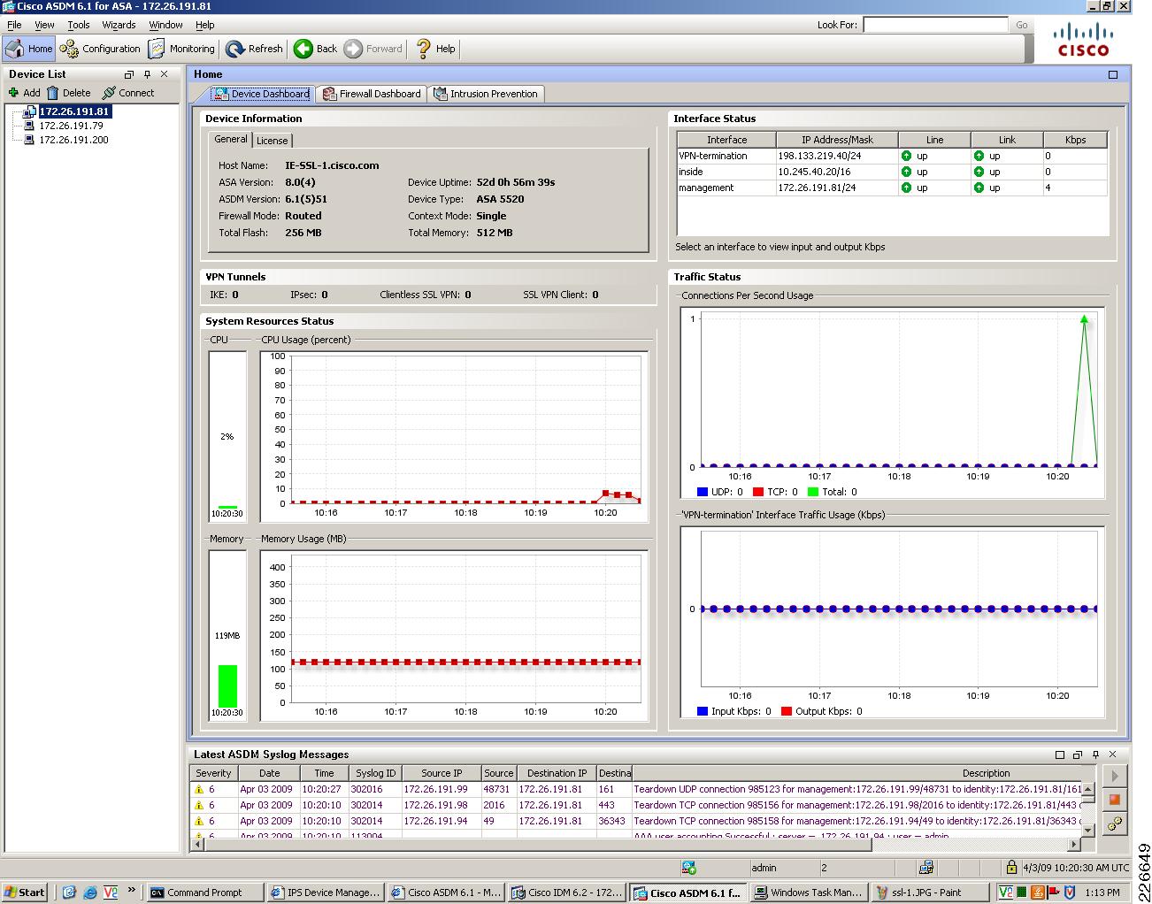
Task: Close the syslog messages panel
Action: pyautogui.click(x=1113, y=755)
